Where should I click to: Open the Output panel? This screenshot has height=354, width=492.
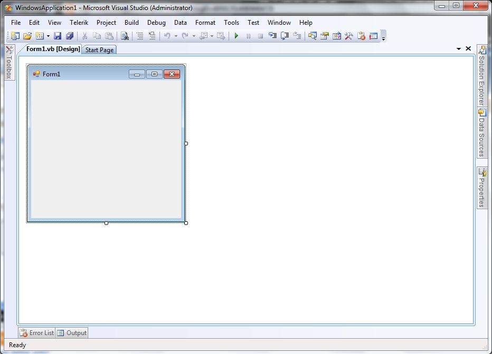point(72,332)
